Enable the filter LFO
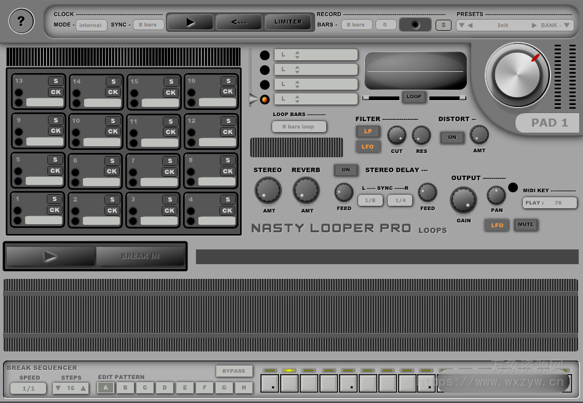The width and height of the screenshot is (583, 403). (369, 146)
